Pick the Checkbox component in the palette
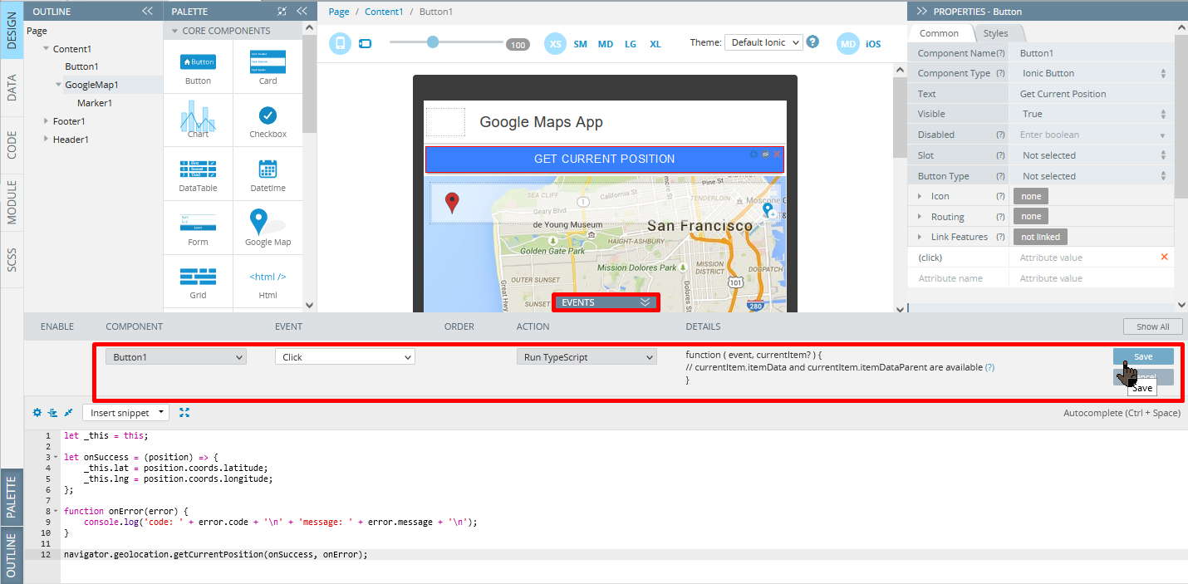 (268, 120)
